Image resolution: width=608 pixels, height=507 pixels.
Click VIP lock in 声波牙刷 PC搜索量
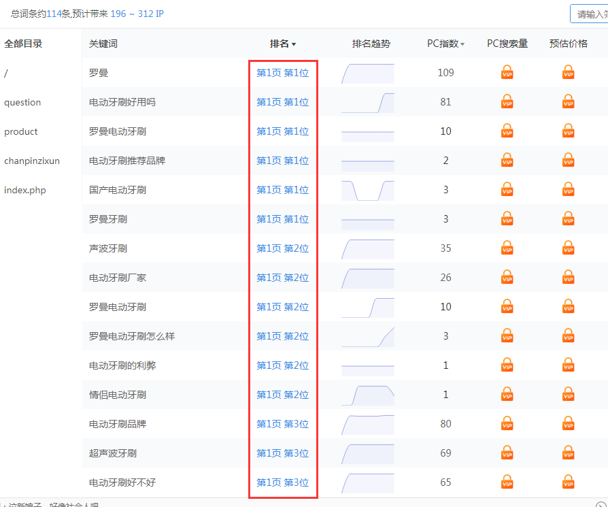(x=507, y=248)
